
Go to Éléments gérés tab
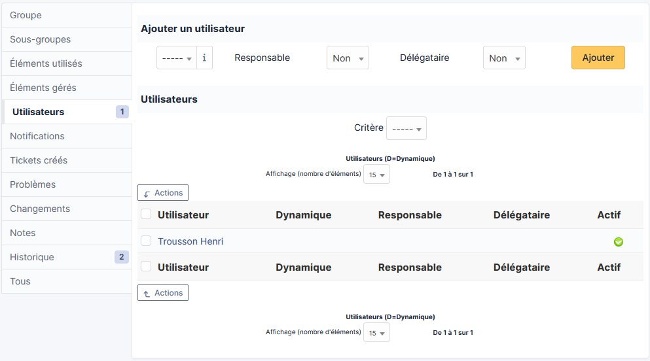67,88
